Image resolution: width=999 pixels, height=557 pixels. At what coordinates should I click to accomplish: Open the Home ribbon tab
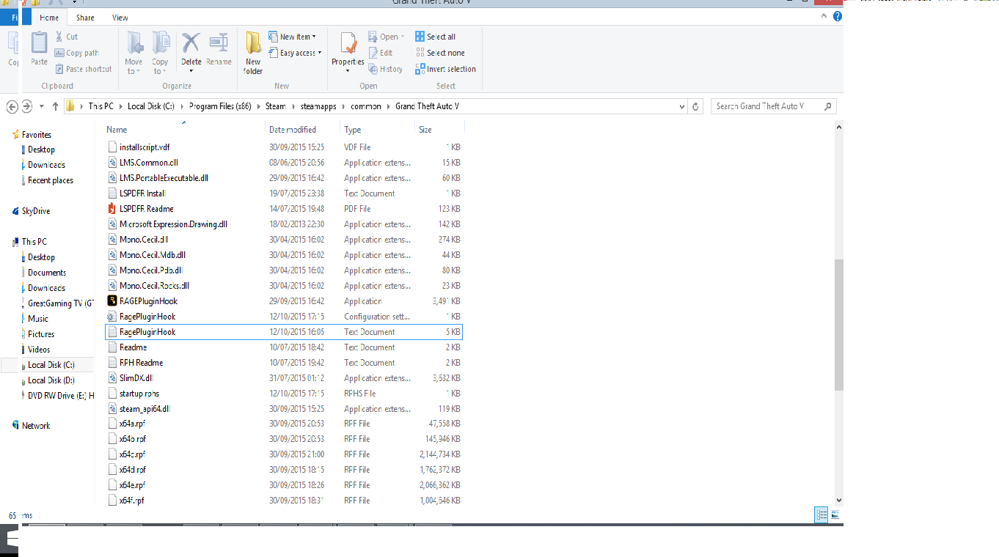pos(49,18)
